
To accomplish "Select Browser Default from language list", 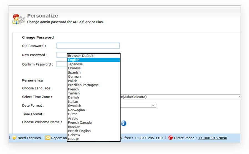I will point(94,56).
